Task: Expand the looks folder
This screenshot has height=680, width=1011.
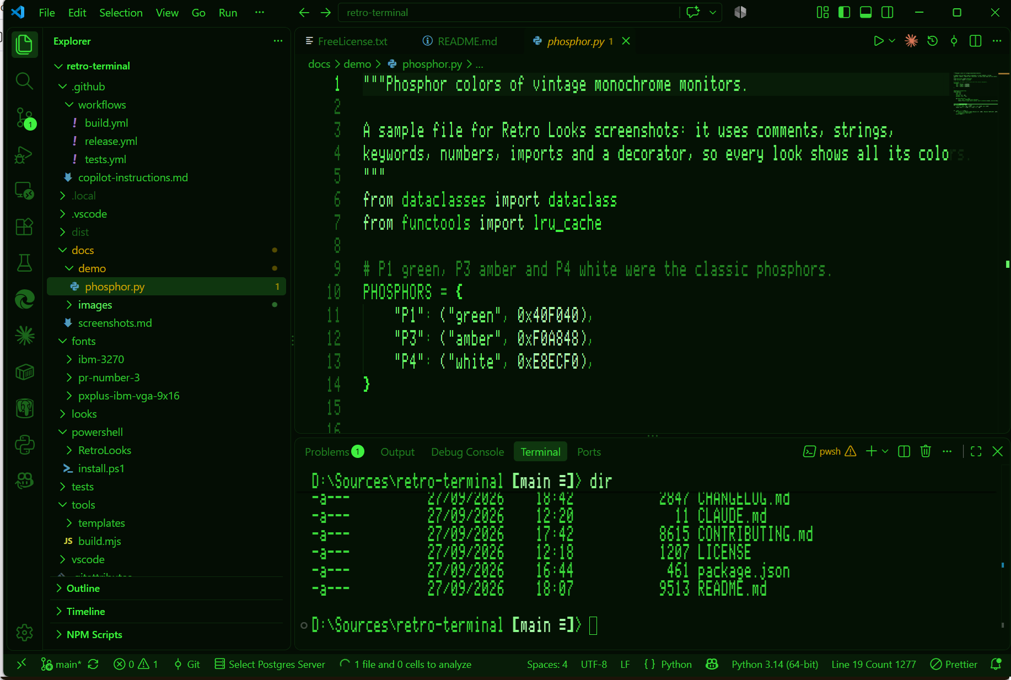Action: coord(166,414)
